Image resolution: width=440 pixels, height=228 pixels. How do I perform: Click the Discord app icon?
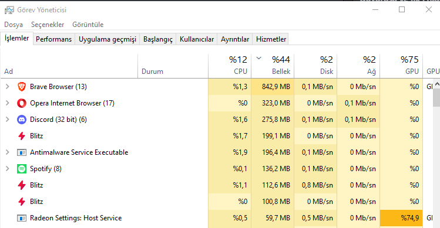tap(22, 120)
